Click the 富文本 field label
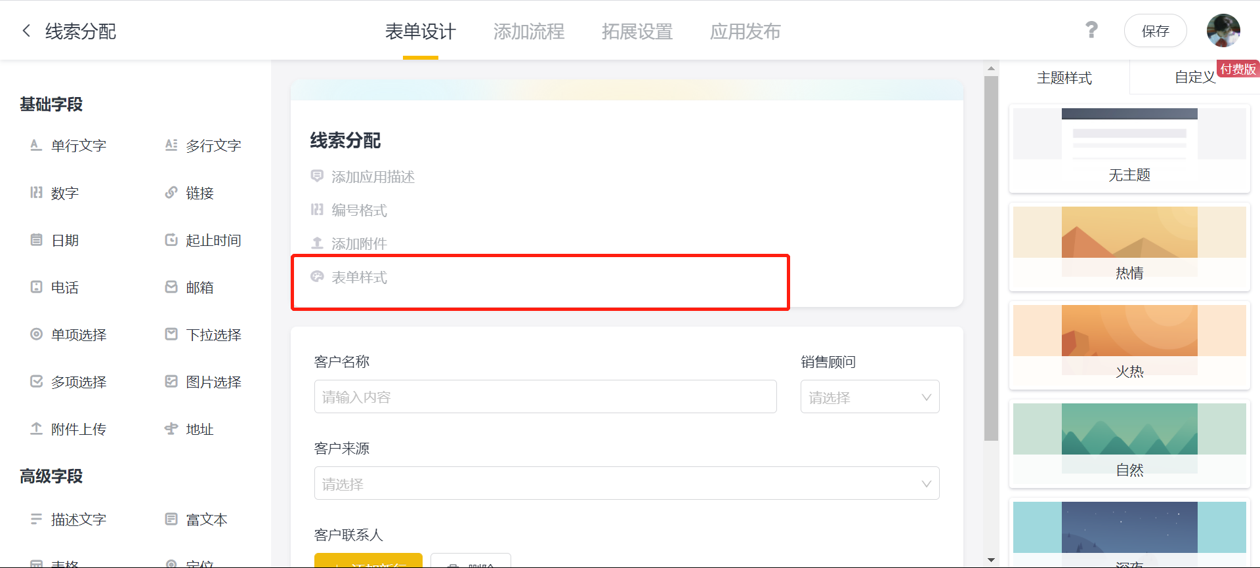 [x=207, y=520]
